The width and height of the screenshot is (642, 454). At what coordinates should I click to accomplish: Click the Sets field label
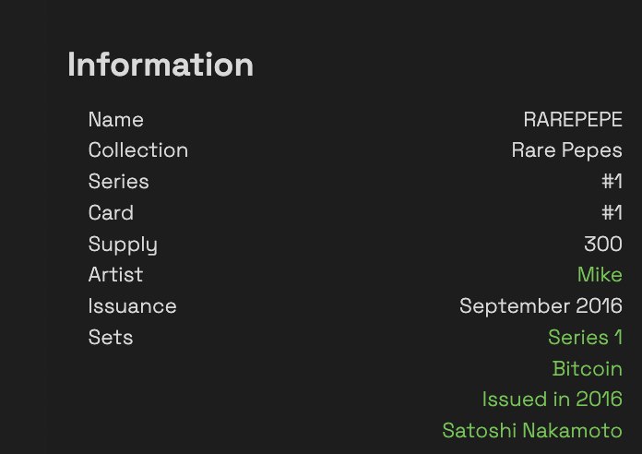click(x=111, y=338)
